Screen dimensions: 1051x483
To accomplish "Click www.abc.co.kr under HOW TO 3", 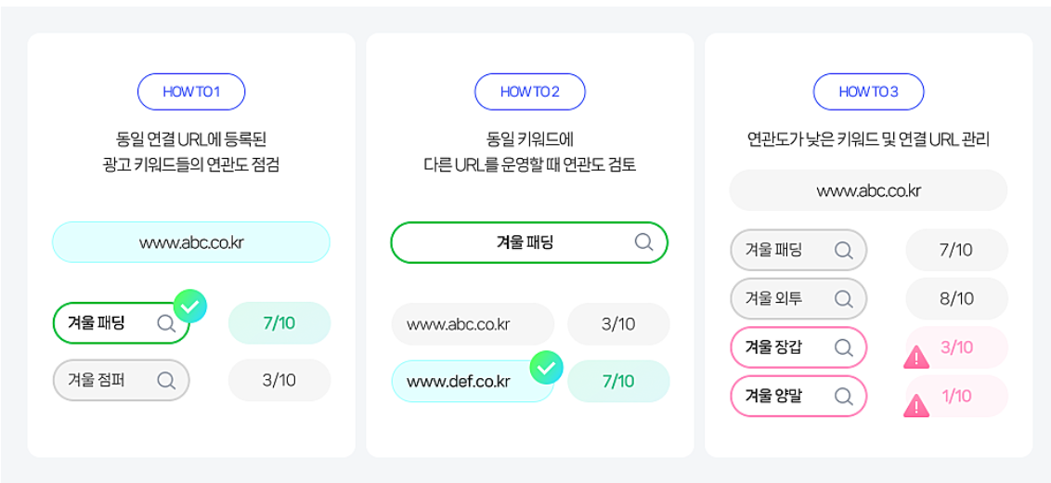I will [x=868, y=191].
